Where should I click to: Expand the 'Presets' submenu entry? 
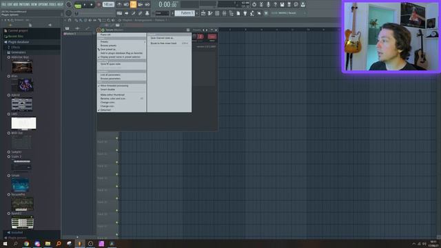tap(122, 41)
